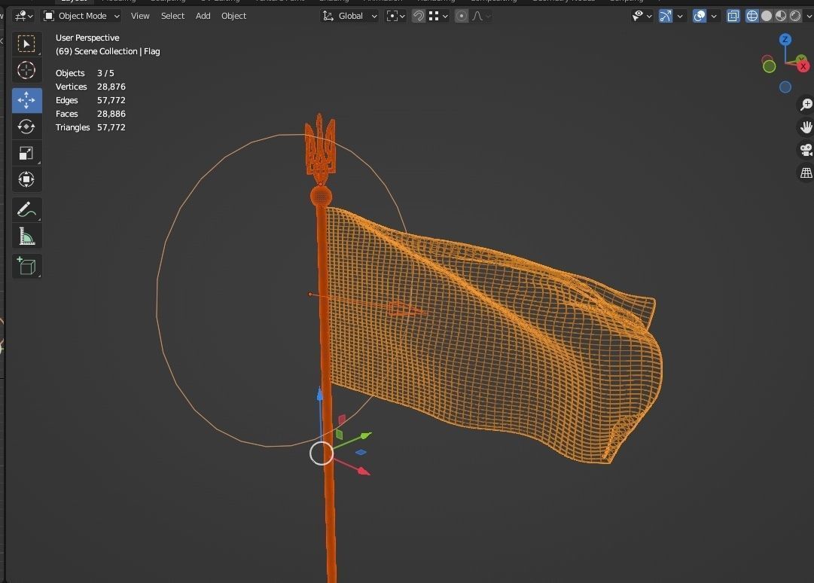Click the dark blue negative Z circle on gizmo
814x583 pixels.
pos(785,87)
